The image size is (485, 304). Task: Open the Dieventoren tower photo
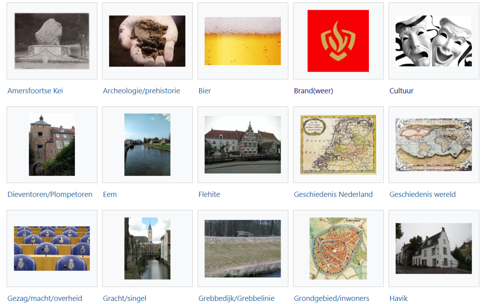click(x=52, y=145)
